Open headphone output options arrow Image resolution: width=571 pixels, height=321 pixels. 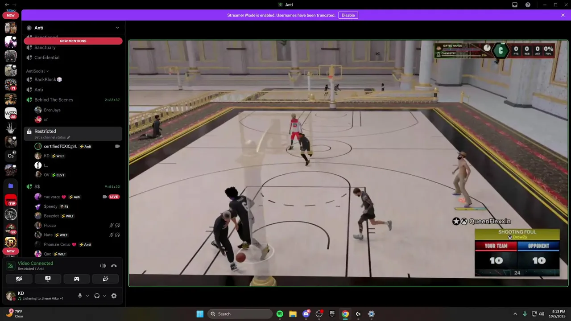(104, 296)
